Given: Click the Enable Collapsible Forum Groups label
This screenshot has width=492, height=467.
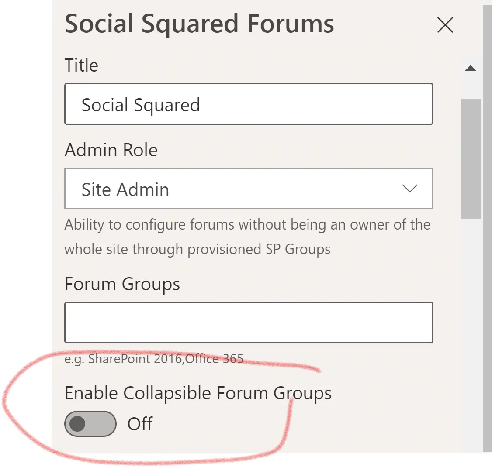Looking at the screenshot, I should [x=198, y=393].
